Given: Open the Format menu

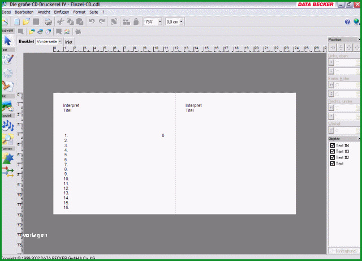Looking at the screenshot, I should point(79,12).
